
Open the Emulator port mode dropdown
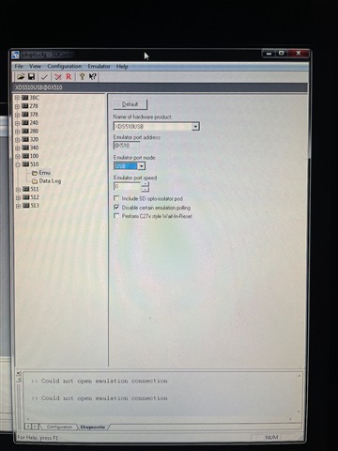142,166
